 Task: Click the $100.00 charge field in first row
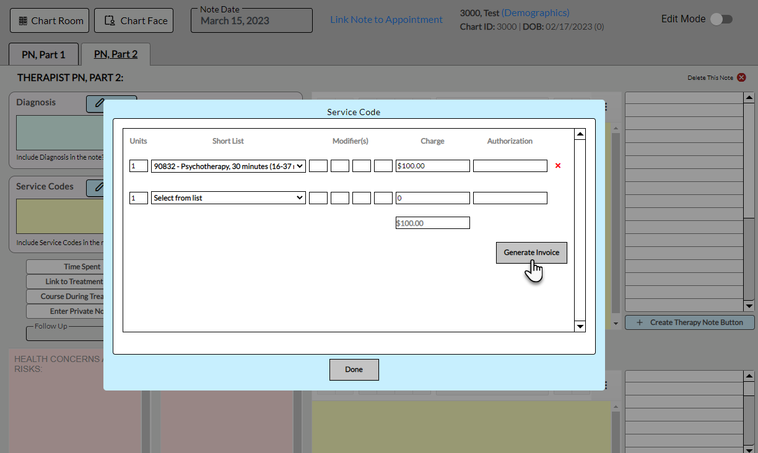coord(432,166)
